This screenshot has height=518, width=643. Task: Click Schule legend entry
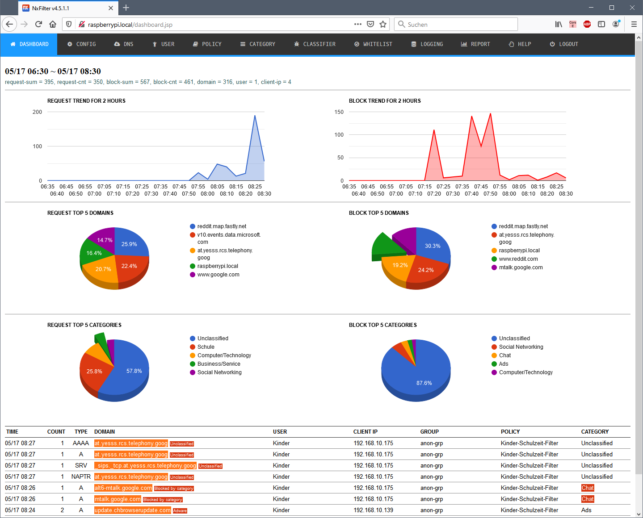[x=202, y=347]
